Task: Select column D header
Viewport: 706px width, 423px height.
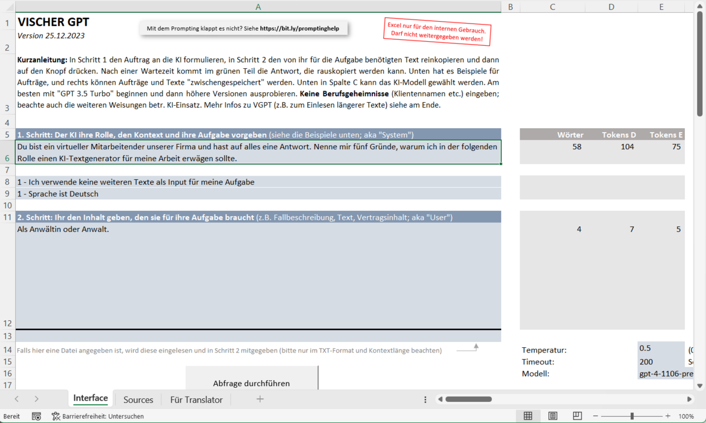Action: 612,7
